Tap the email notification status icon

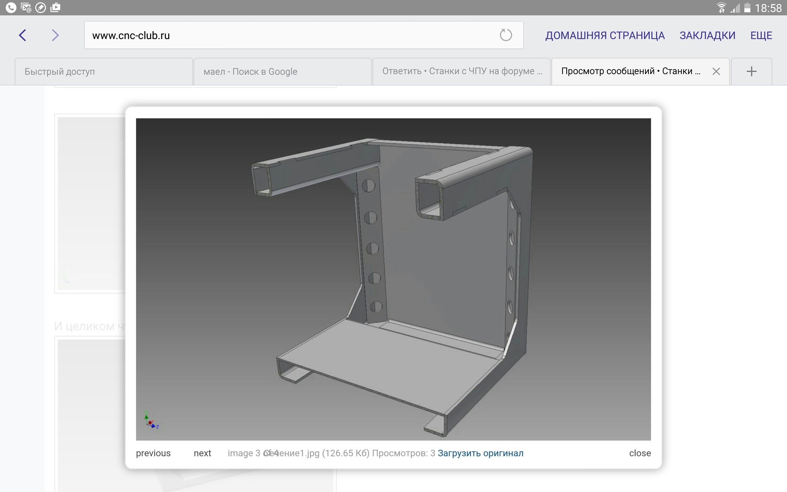point(26,7)
